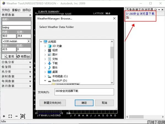This screenshot has width=165, height=124.
Task: Click the zoom out minus icon
Action: tap(16, 116)
